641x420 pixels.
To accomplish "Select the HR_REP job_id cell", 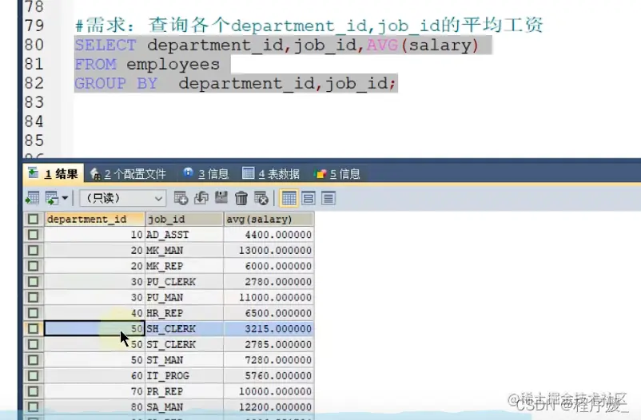I will (185, 313).
